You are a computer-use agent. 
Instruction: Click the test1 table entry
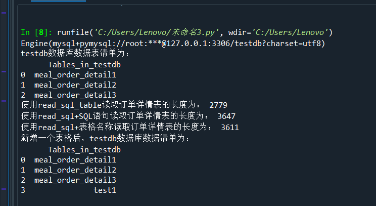click(105, 190)
